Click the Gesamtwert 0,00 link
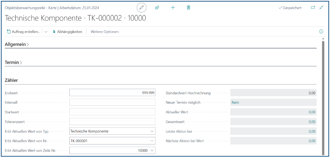Viewport: 330px width, 158px height. click(x=312, y=122)
